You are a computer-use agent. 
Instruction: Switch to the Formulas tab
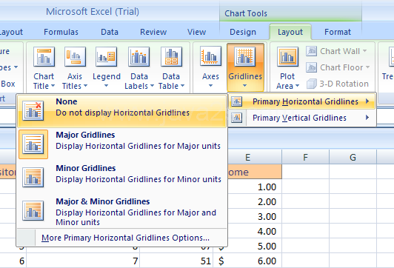(61, 32)
